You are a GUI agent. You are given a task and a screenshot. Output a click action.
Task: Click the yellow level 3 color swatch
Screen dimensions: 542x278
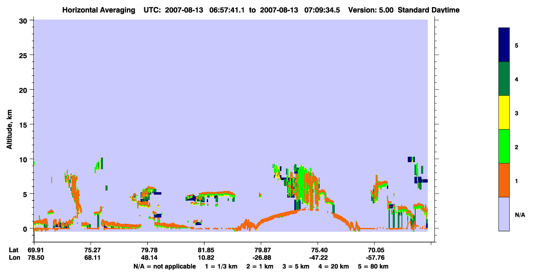coord(504,113)
